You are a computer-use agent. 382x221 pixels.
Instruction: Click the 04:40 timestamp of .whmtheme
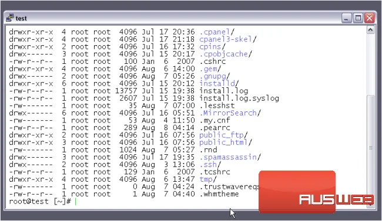point(184,194)
